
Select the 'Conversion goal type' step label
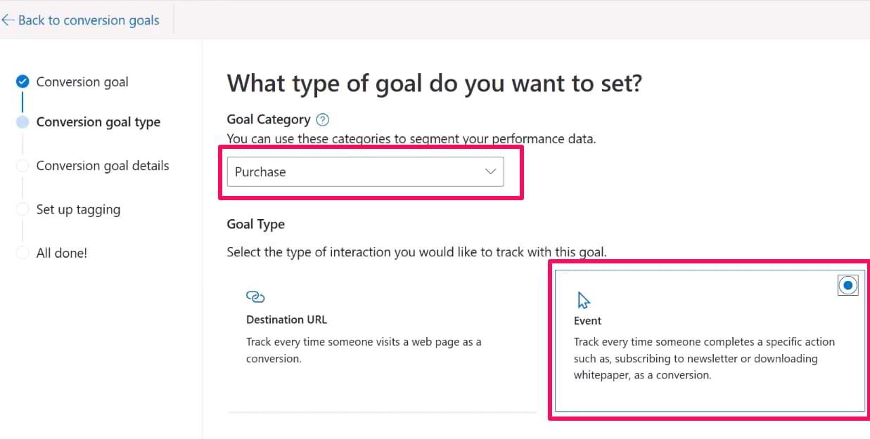coord(98,122)
